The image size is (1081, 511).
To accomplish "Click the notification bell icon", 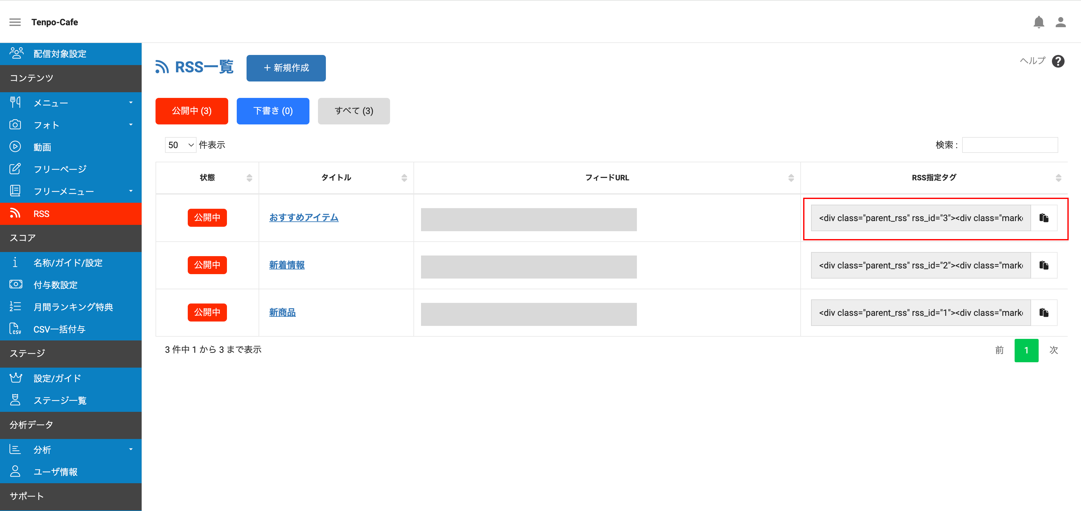I will point(1039,22).
